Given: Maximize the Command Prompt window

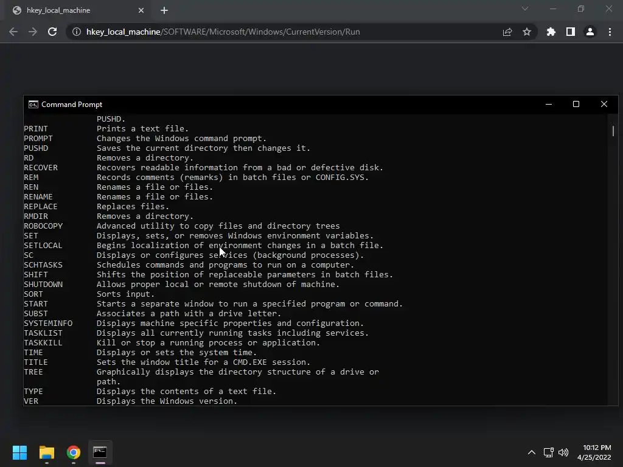Looking at the screenshot, I should coord(576,104).
